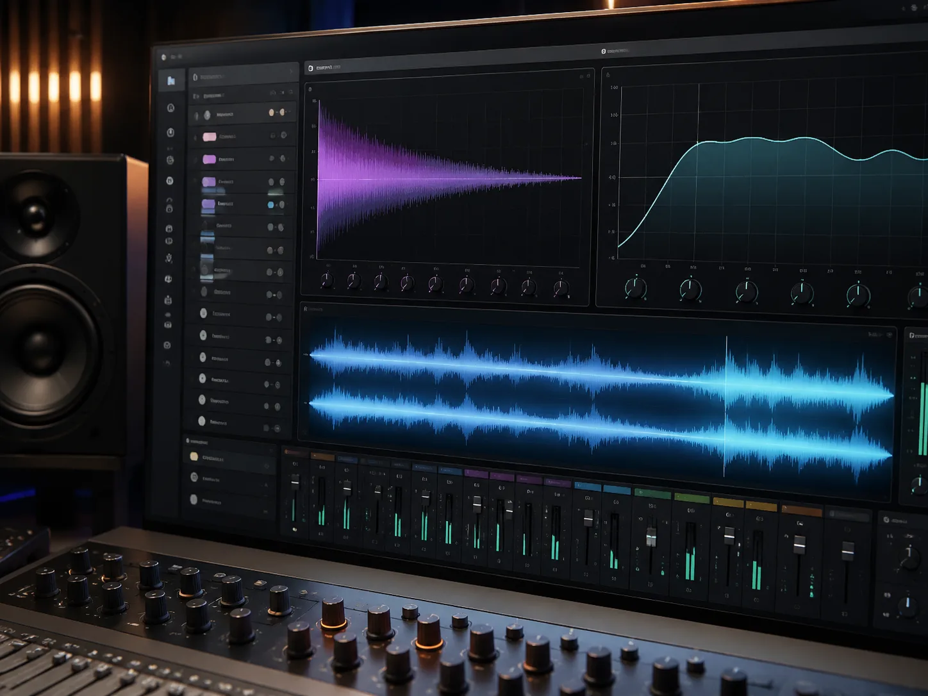Viewport: 928px width, 696px height.
Task: Move the fader on the last gray-header mixer channel
Action: [x=847, y=551]
